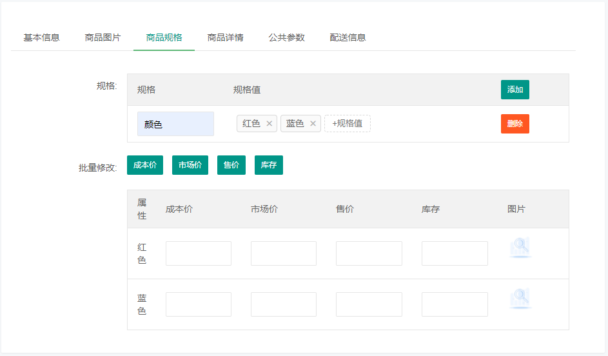Click the 属性 column header
Image resolution: width=608 pixels, height=356 pixels.
[x=142, y=209]
